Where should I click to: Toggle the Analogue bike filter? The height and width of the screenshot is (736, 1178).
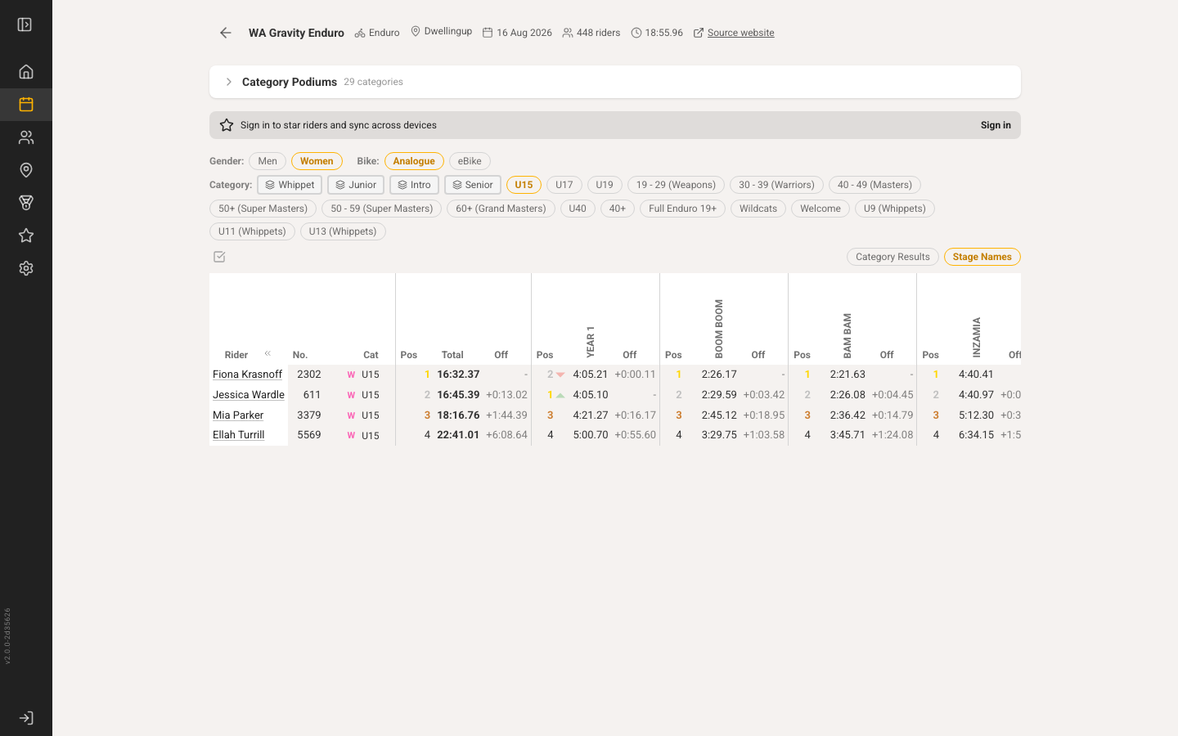point(414,161)
